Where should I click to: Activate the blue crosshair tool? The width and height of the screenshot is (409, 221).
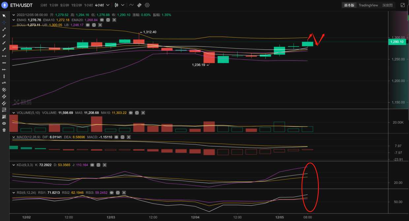[x=4, y=22]
